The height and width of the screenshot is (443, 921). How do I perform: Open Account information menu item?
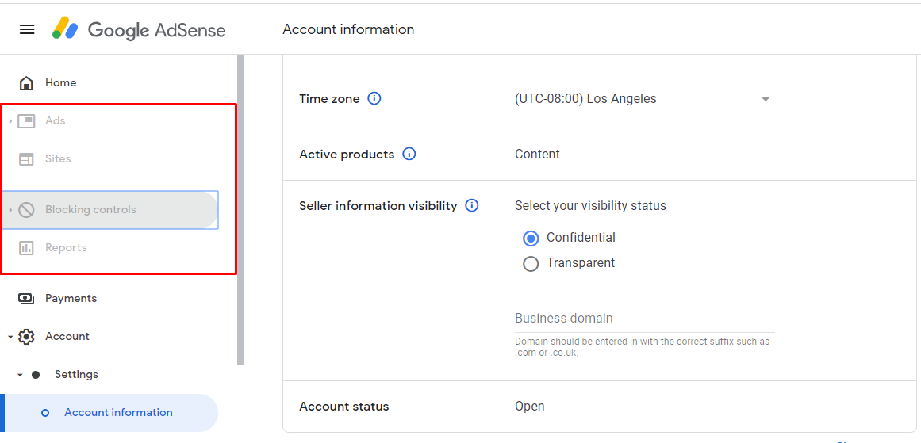118,413
